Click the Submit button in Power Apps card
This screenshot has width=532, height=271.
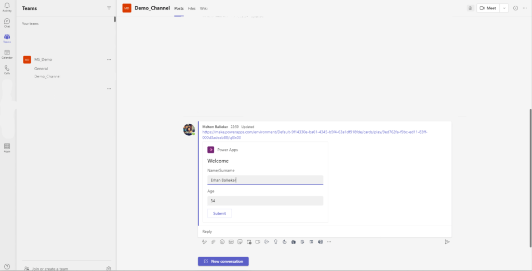(219, 213)
